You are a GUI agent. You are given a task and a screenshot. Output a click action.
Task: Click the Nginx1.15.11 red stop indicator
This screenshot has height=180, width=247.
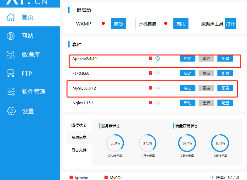pyautogui.click(x=150, y=102)
